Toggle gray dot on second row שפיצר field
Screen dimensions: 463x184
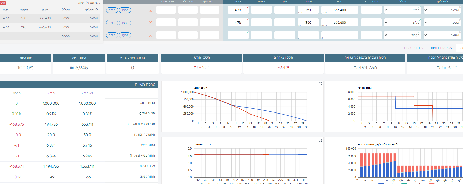point(459,20)
